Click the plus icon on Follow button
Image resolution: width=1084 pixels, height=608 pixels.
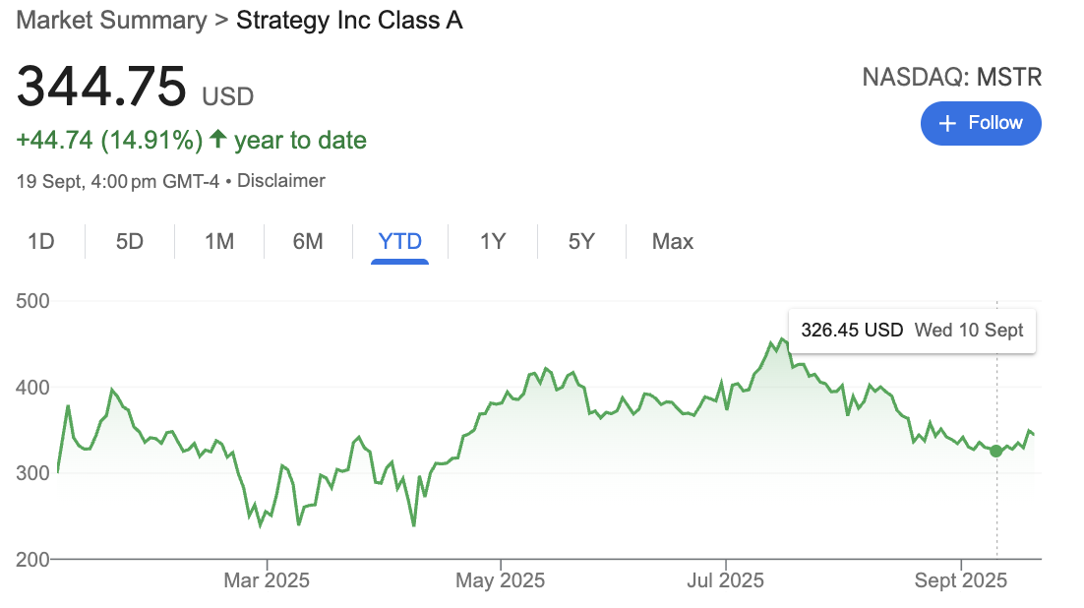[947, 123]
